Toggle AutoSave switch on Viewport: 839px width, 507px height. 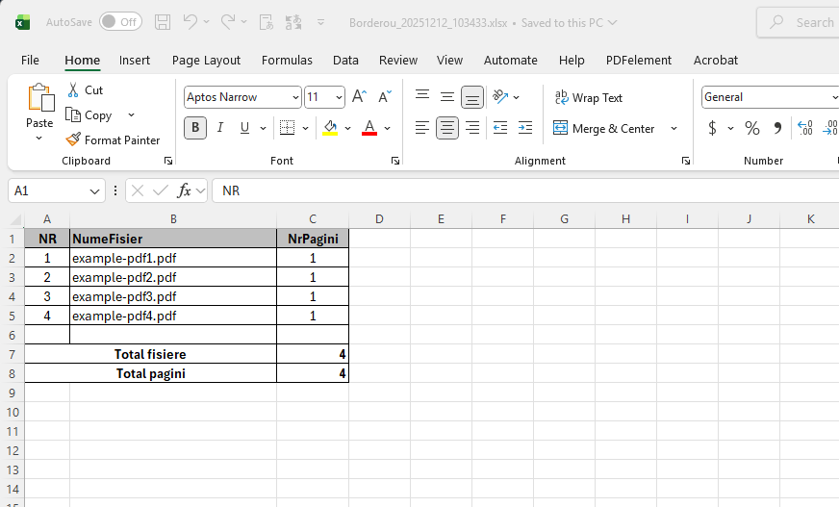coord(120,22)
